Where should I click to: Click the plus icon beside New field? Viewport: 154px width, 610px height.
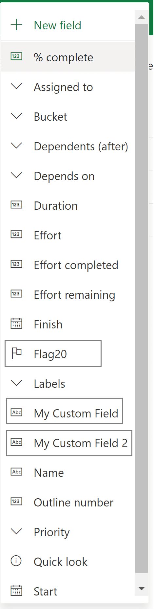point(16,25)
